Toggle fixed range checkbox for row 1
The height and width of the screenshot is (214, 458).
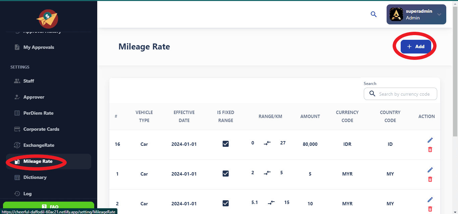click(226, 174)
